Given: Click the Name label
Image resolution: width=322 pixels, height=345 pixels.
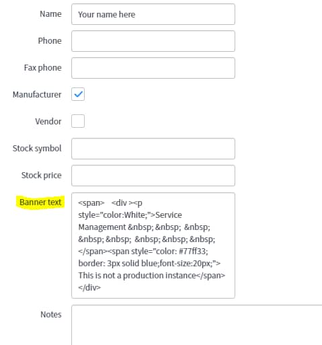Looking at the screenshot, I should coord(50,14).
